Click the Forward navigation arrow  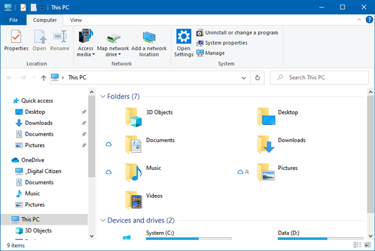(23, 77)
